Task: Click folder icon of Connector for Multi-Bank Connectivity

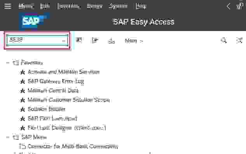Action: point(22,146)
